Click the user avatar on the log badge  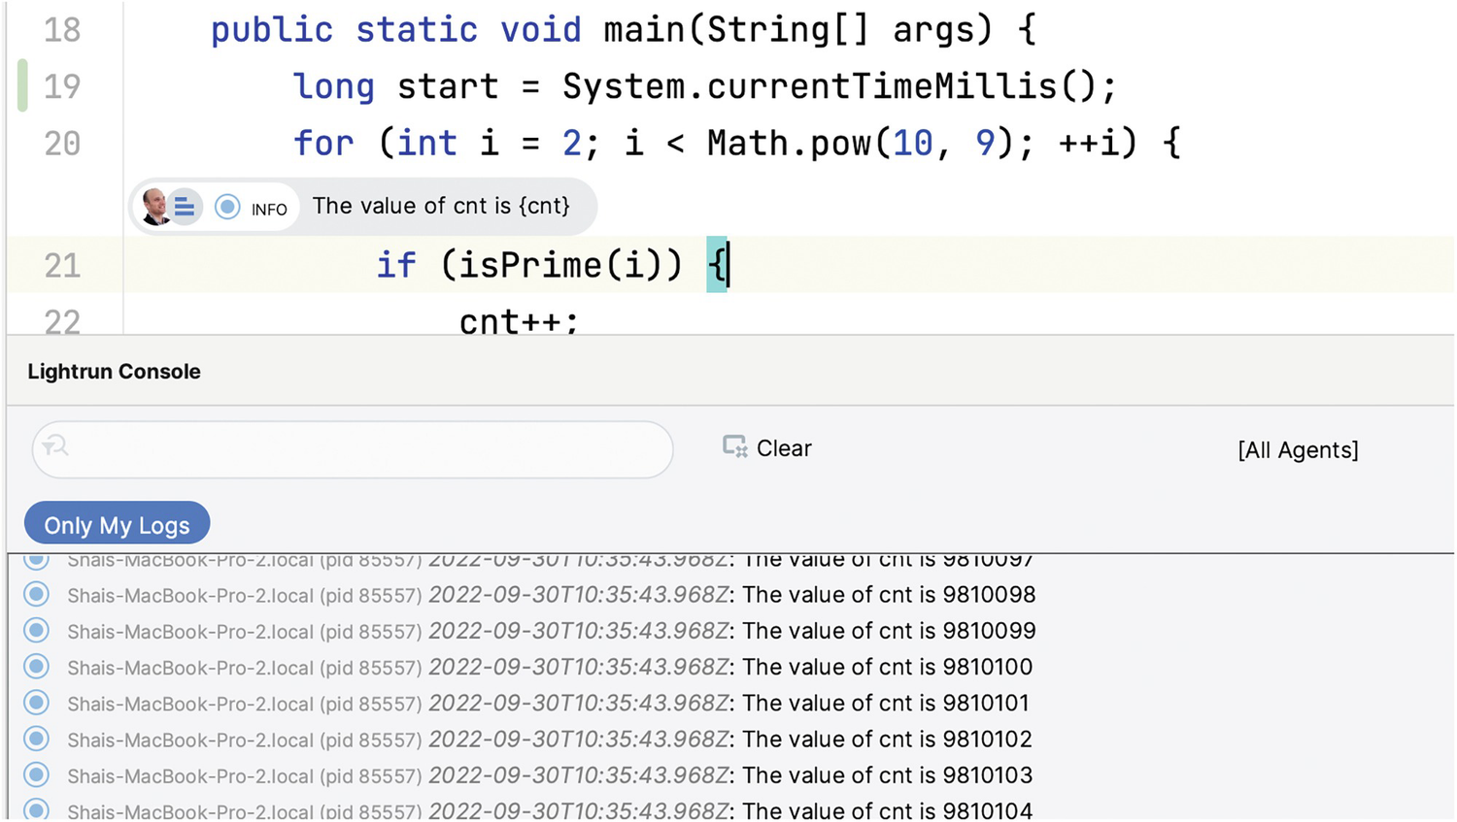(154, 207)
